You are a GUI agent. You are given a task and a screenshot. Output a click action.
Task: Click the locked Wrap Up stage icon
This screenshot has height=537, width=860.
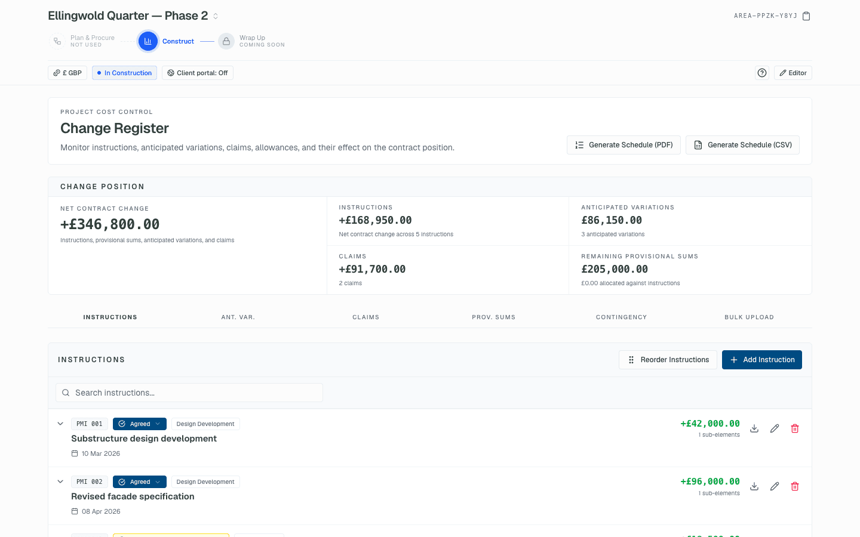coord(226,41)
